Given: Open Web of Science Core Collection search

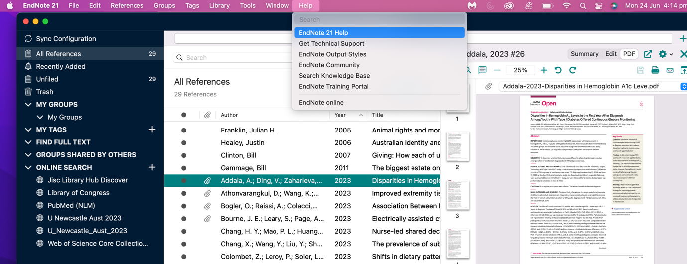Looking at the screenshot, I should (x=98, y=243).
